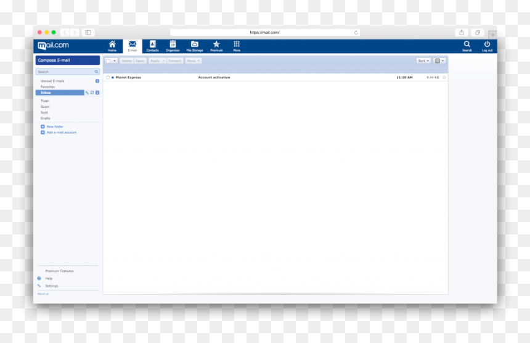The width and height of the screenshot is (530, 343).
Task: Open the More apps grid icon
Action: coord(237,46)
